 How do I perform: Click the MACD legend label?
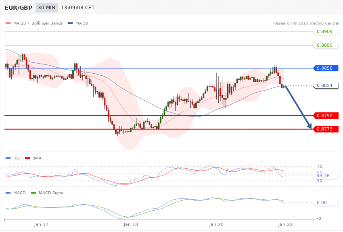[x=19, y=193]
